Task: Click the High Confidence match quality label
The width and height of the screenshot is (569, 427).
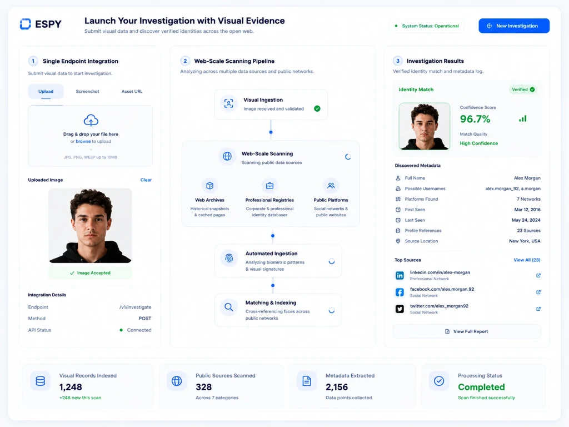Action: point(478,143)
